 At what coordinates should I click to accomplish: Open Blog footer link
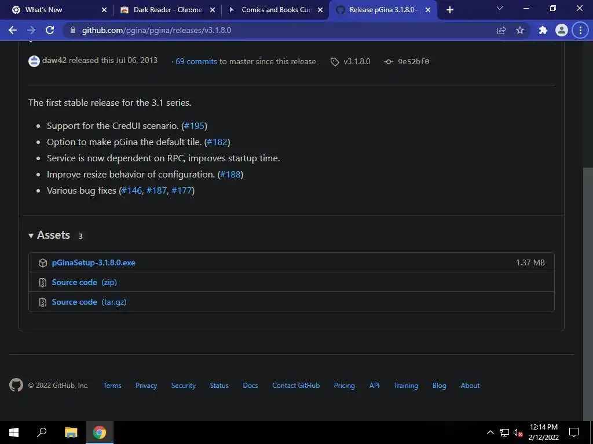pos(440,386)
